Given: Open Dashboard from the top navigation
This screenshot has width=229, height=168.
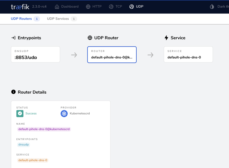Looking at the screenshot, I should (67, 6).
